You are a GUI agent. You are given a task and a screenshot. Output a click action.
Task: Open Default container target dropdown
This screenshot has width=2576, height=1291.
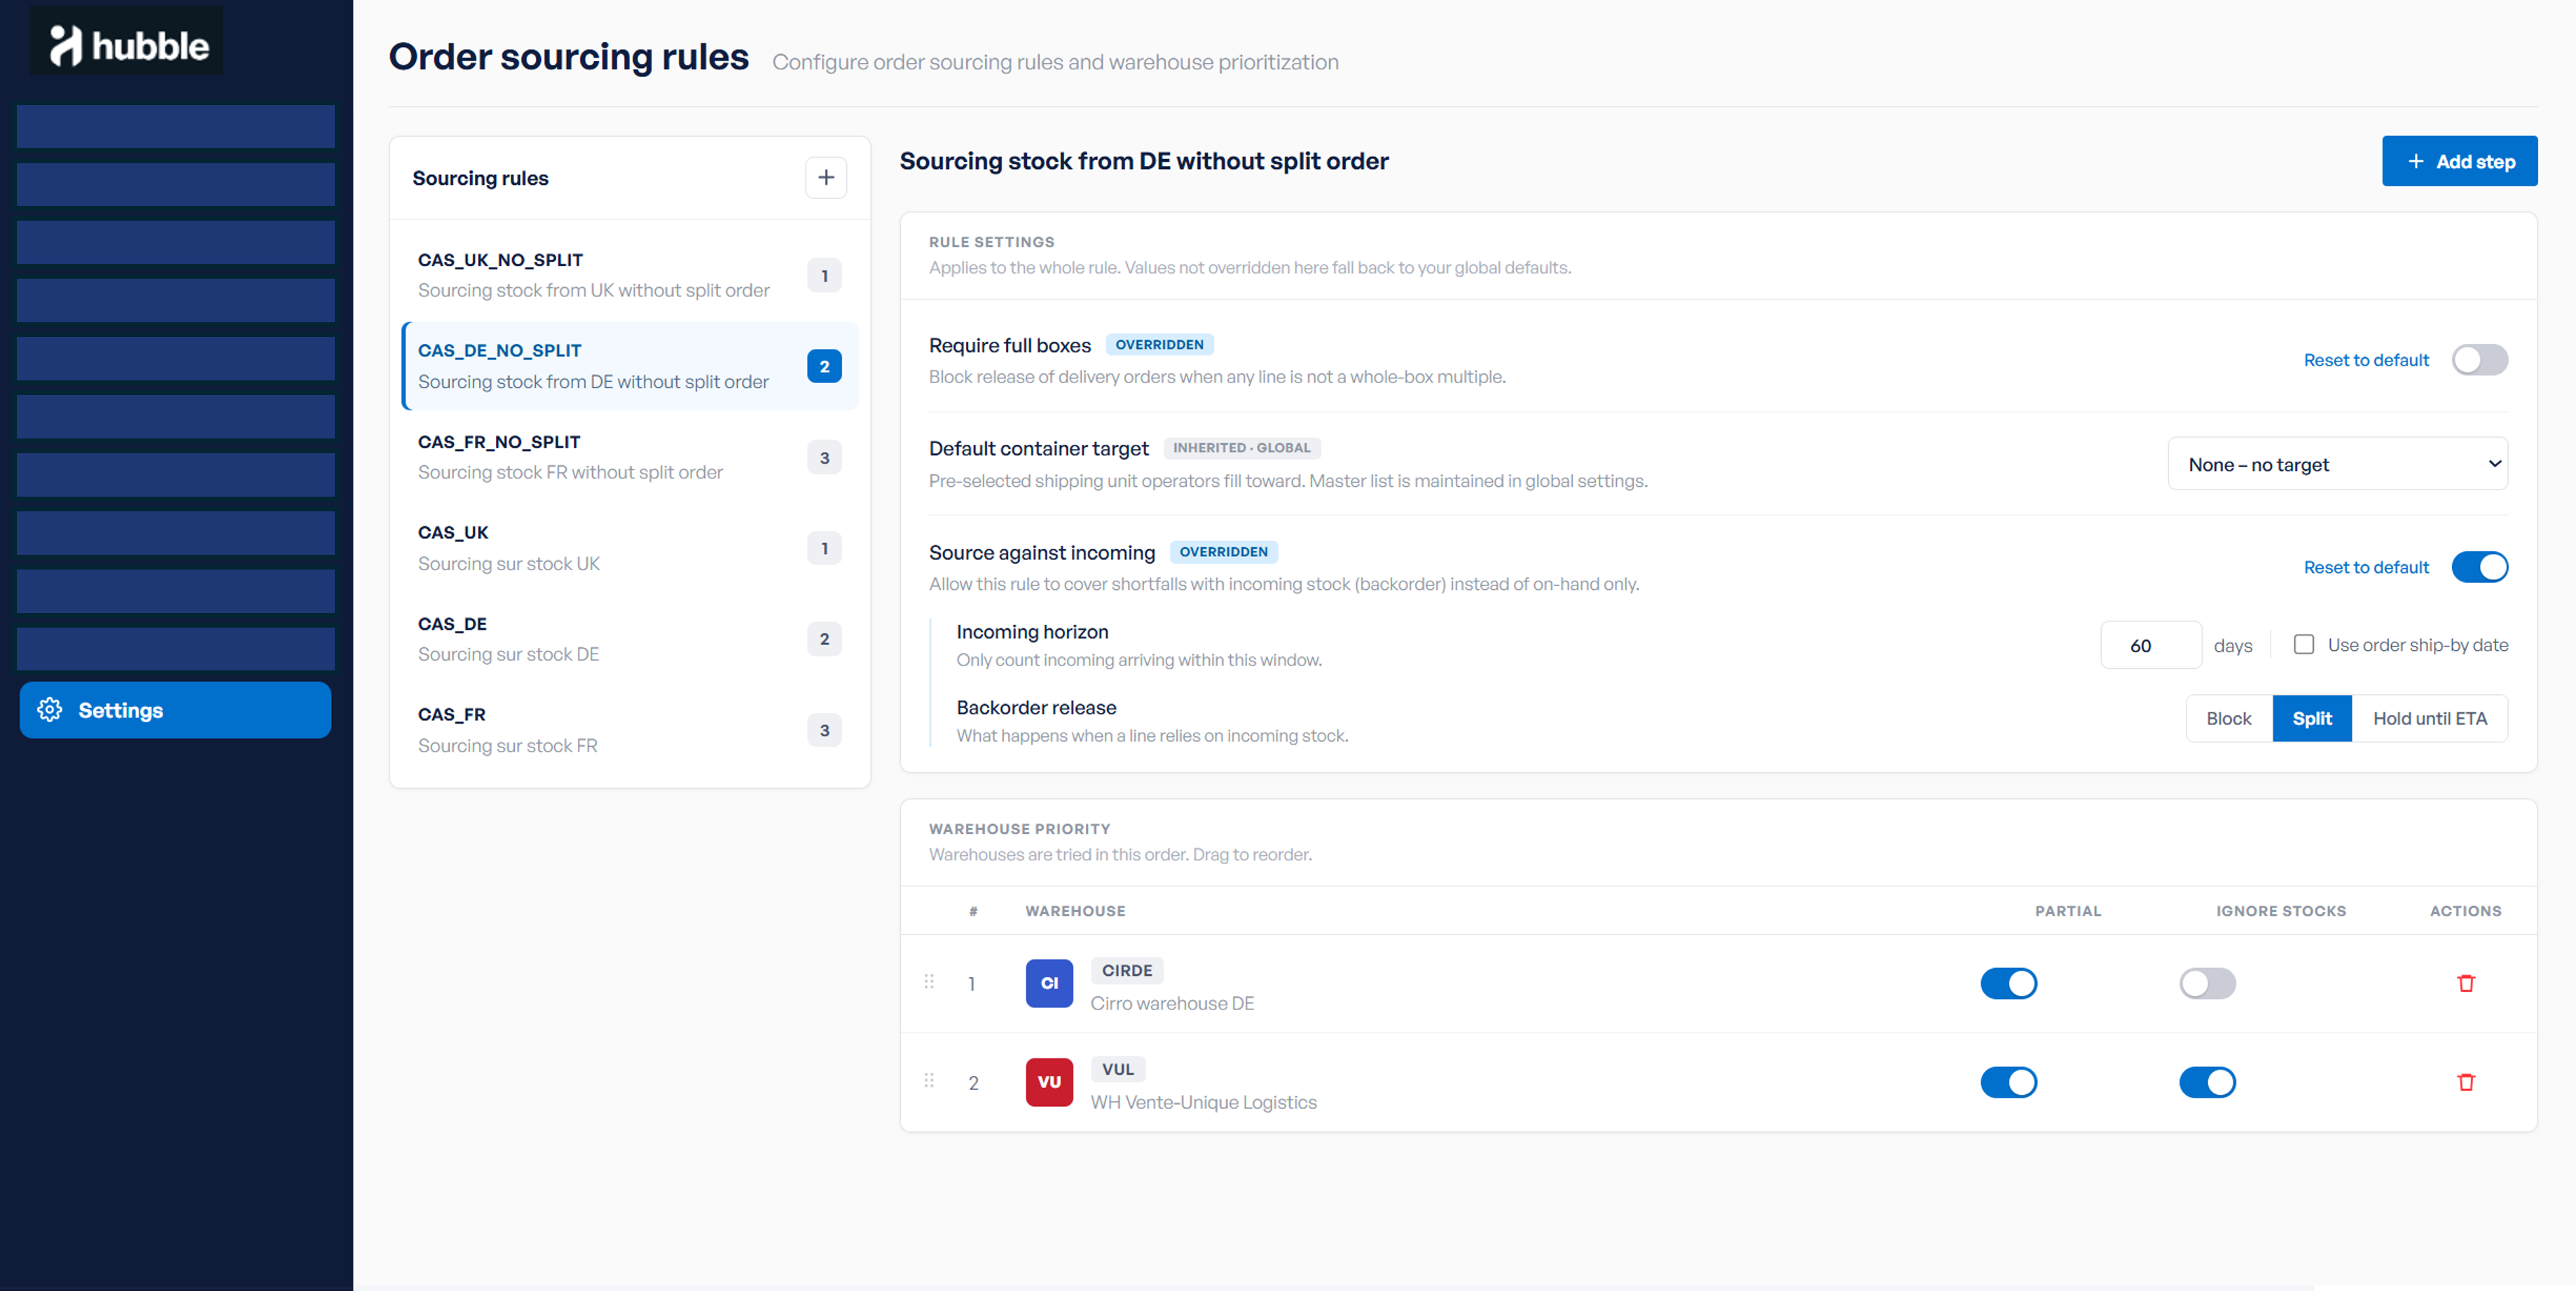click(x=2337, y=464)
